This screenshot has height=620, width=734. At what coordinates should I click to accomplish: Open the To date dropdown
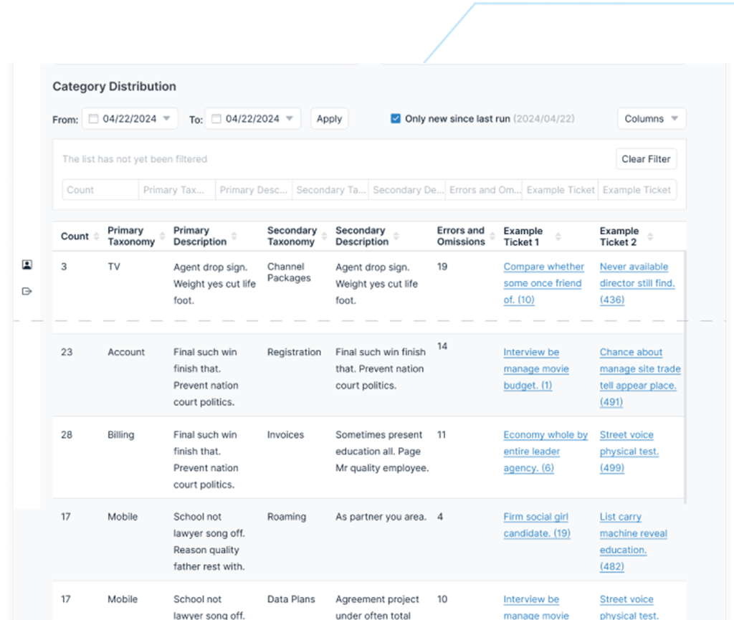[x=290, y=119]
